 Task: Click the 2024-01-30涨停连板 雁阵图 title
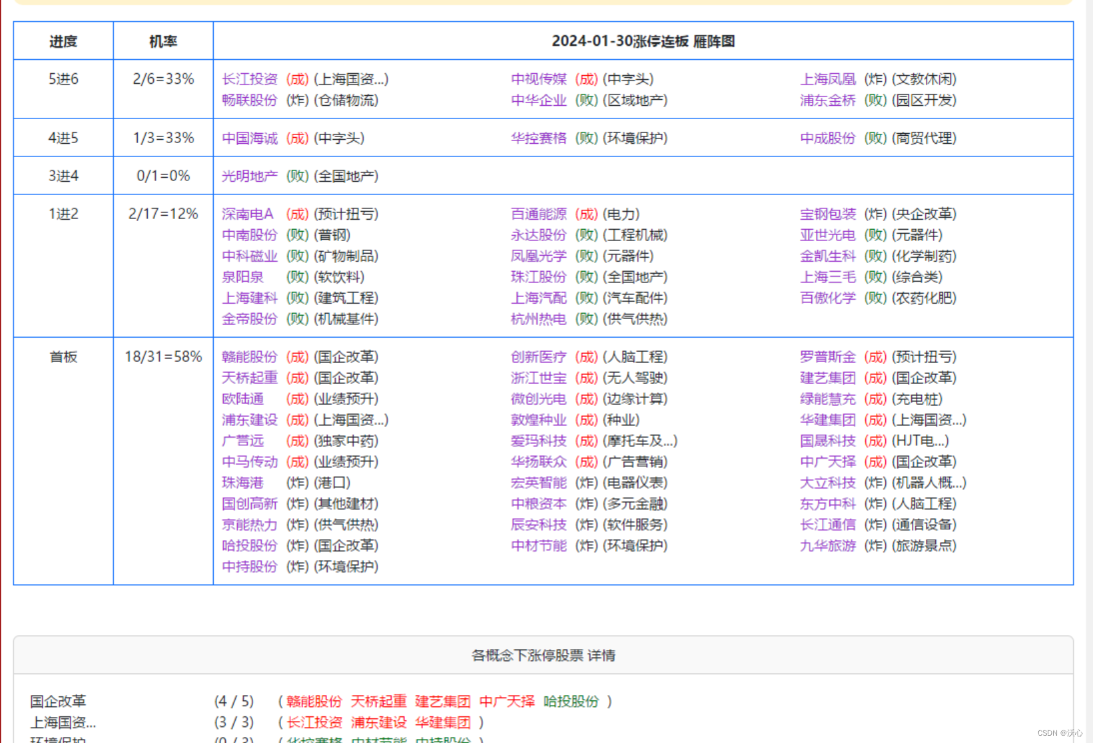(x=643, y=41)
